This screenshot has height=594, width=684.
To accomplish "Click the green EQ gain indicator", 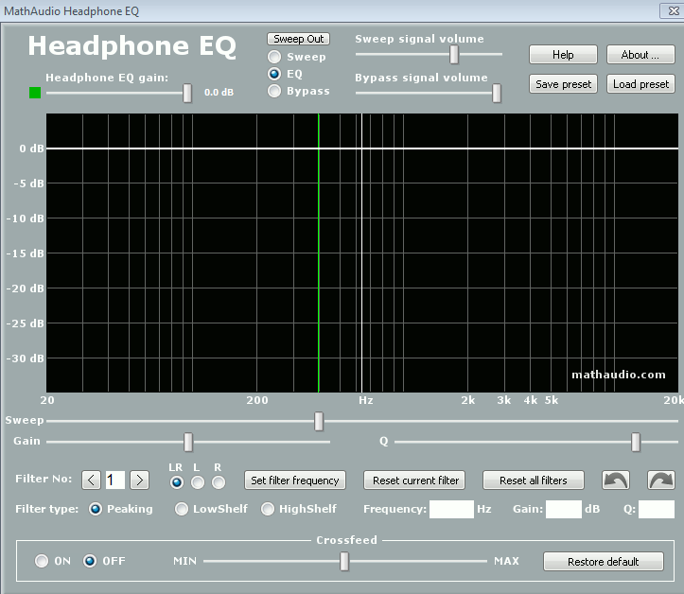I will 35,93.
